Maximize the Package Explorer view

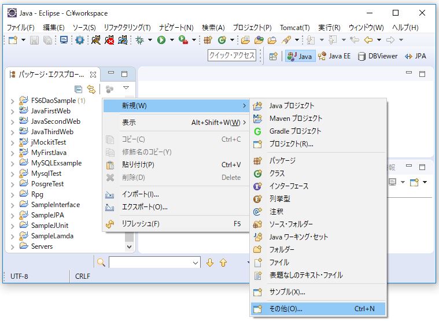tap(124, 74)
